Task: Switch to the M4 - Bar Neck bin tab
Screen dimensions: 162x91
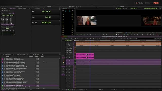Action: (36, 55)
